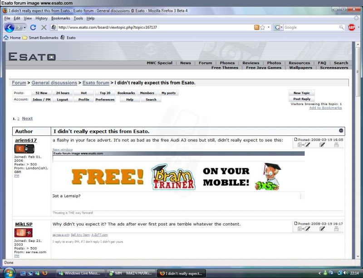Viewport: 363px width, 278px height.
Task: Click the site identity icon beside the URL
Action: (x=54, y=27)
